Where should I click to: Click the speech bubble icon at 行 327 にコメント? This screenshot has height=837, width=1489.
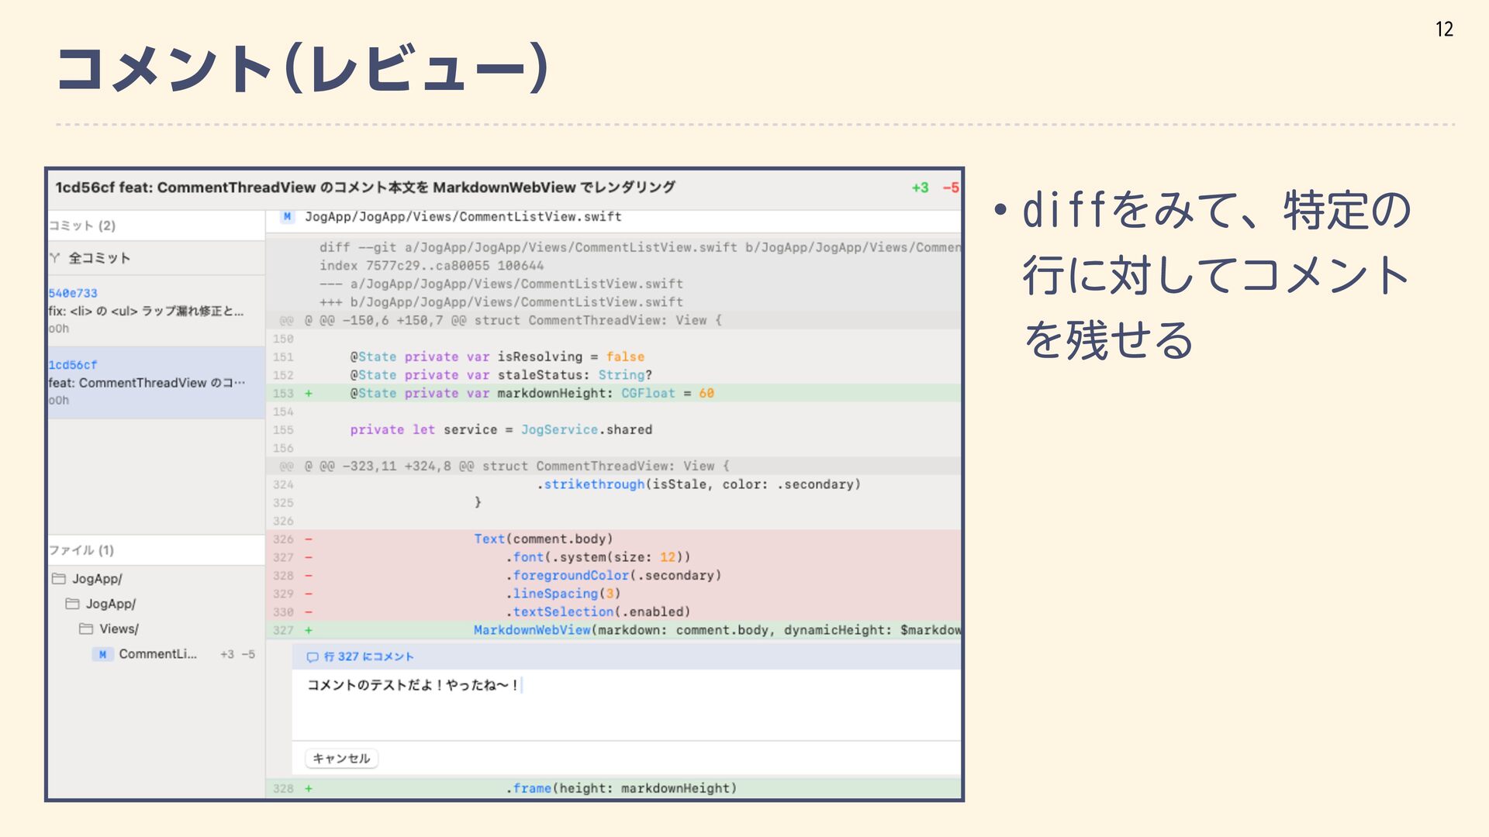pyautogui.click(x=313, y=657)
